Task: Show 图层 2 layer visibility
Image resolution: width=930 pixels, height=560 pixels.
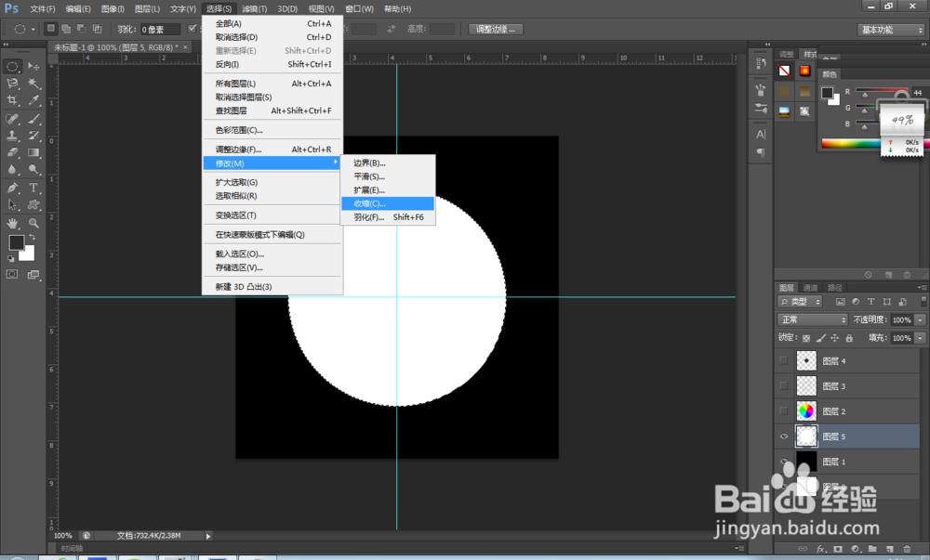Action: (784, 410)
